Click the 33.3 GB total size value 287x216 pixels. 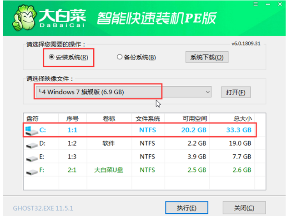239,130
